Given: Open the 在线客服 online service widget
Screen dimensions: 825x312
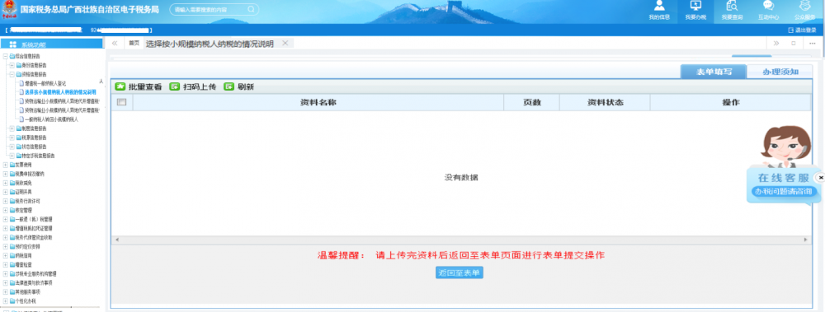Looking at the screenshot, I should coord(783,185).
